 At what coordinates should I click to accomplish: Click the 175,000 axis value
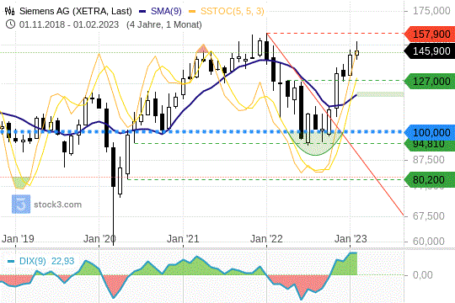tap(431, 11)
